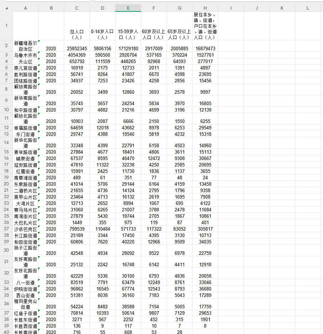Viewport: 323px width, 334px height.
Task: Select the cell 燕儿窝街道
Action: click(26, 68)
